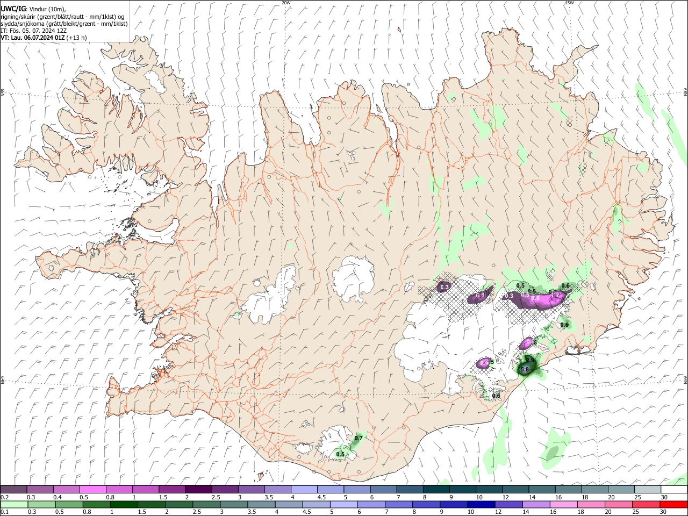Viewport: 688px width, 516px height.
Task: Pick the 25 red-pink swatch in the bottom row
Action: pos(647,504)
